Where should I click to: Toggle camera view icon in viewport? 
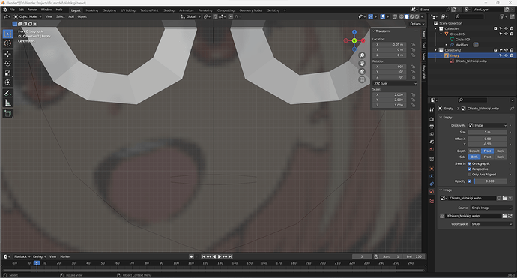click(x=362, y=72)
